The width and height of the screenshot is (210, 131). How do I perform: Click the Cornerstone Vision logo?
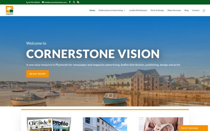click(x=9, y=10)
